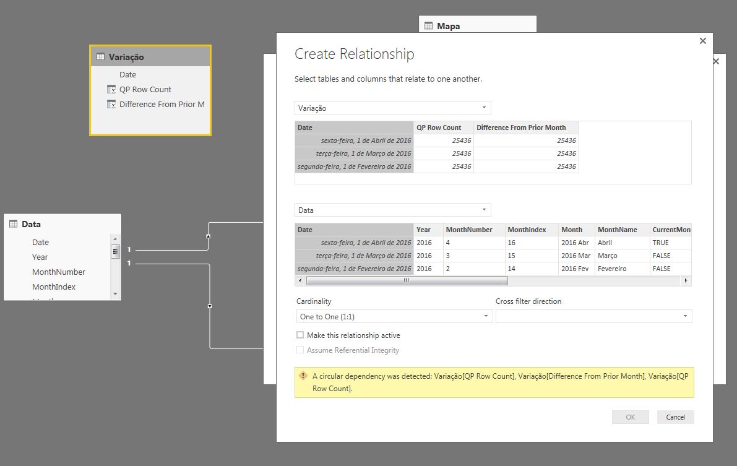Click left arrow of preview horizontal scrollbar

(x=300, y=281)
